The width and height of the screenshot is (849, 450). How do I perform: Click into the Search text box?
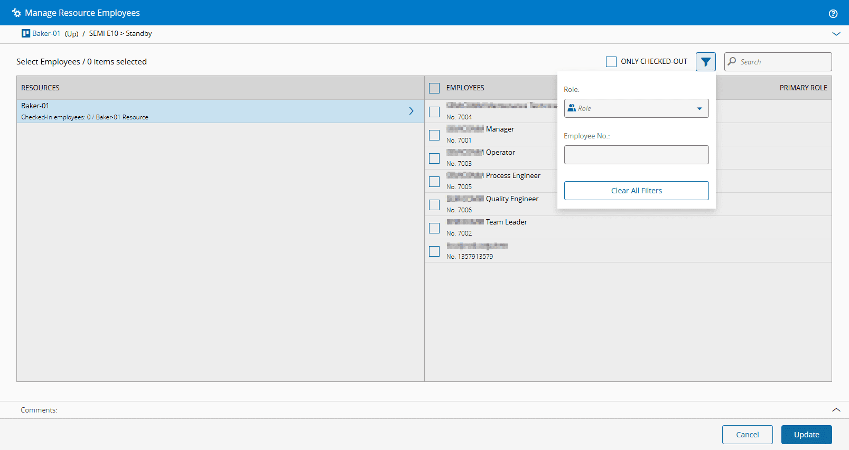point(782,62)
